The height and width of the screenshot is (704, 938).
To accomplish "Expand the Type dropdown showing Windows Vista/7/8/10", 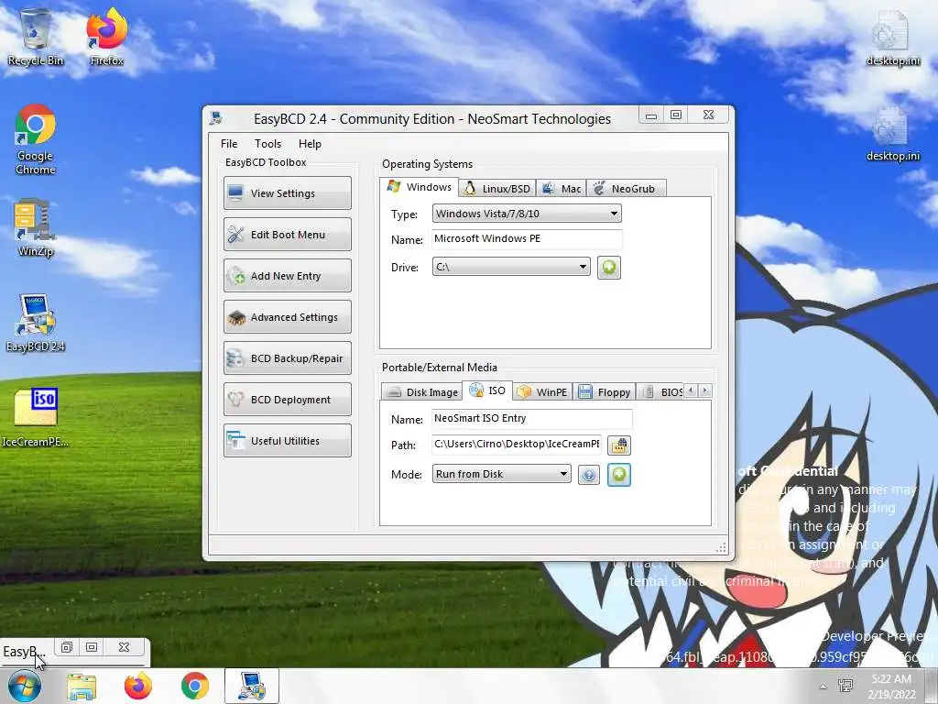I will (527, 214).
